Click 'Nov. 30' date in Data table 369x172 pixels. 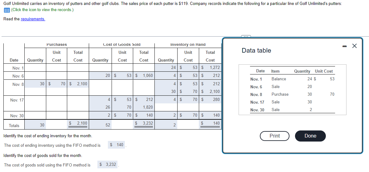point(257,110)
